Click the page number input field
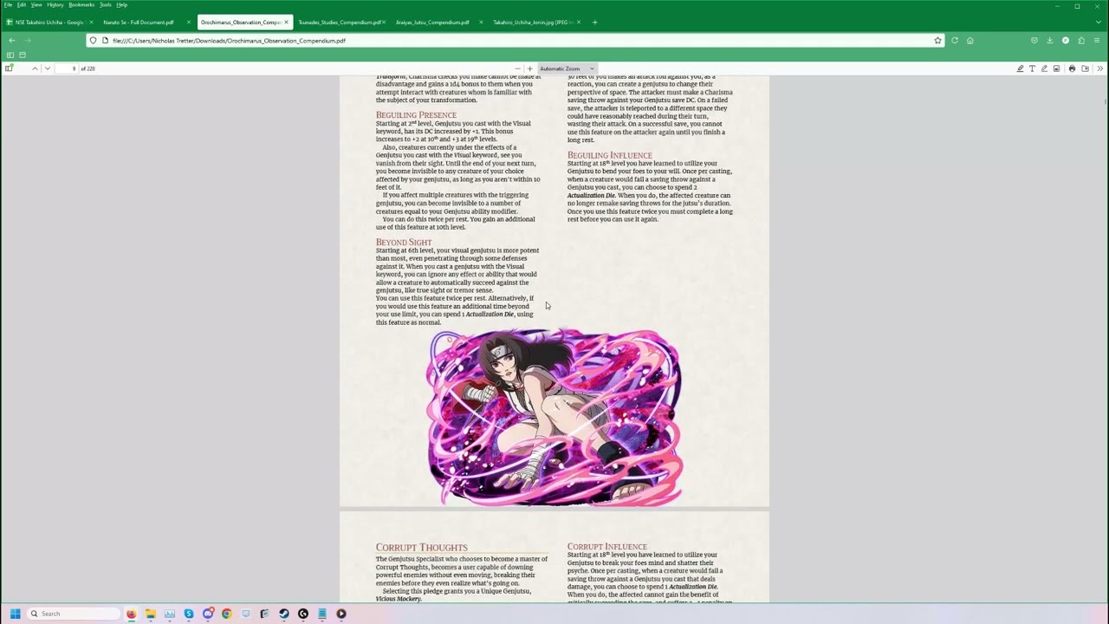This screenshot has height=624, width=1109. [68, 68]
